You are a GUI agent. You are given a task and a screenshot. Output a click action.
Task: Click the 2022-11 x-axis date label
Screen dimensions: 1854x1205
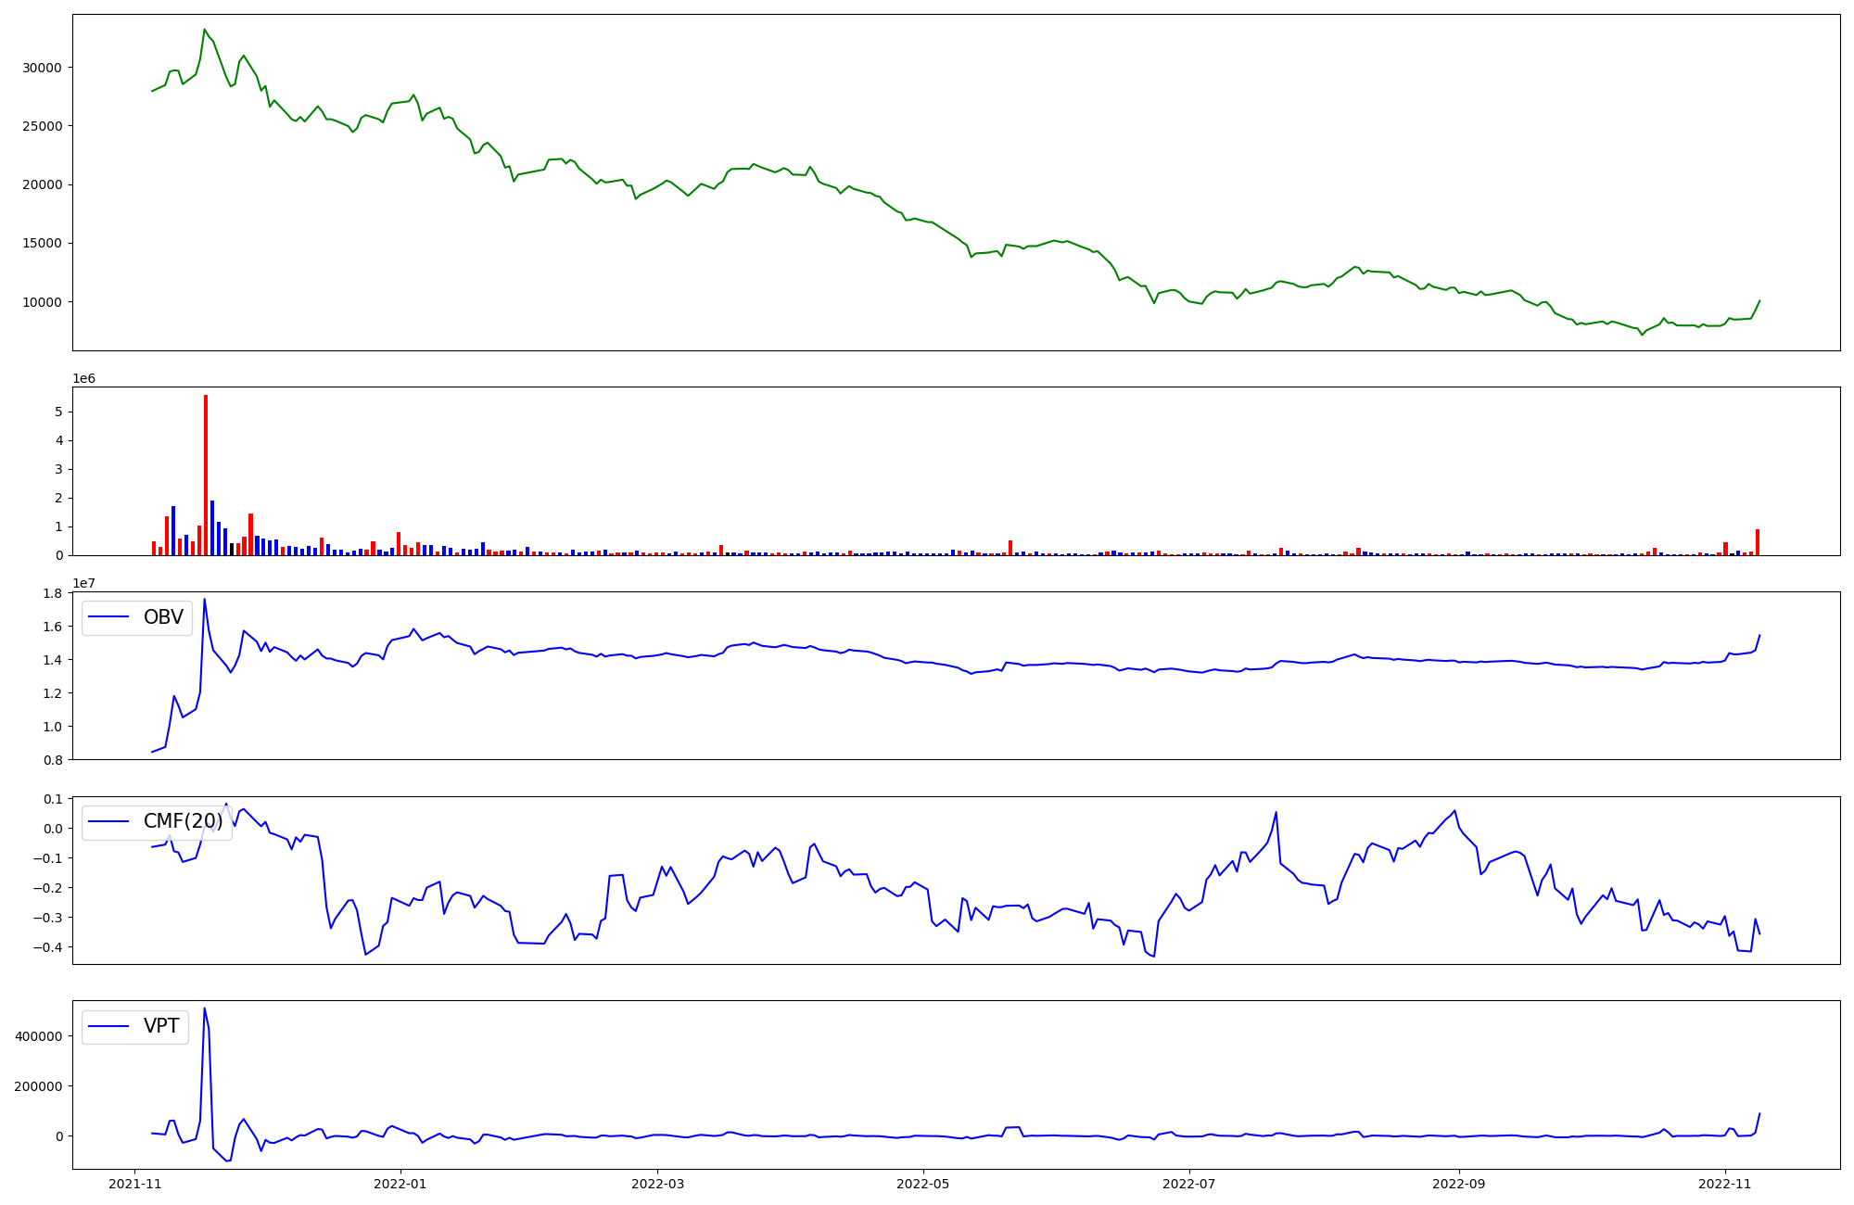point(1725,1184)
